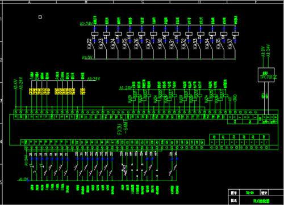Click the A1:24V label above relay bus
The width and height of the screenshot is (284, 205).
pos(86,23)
